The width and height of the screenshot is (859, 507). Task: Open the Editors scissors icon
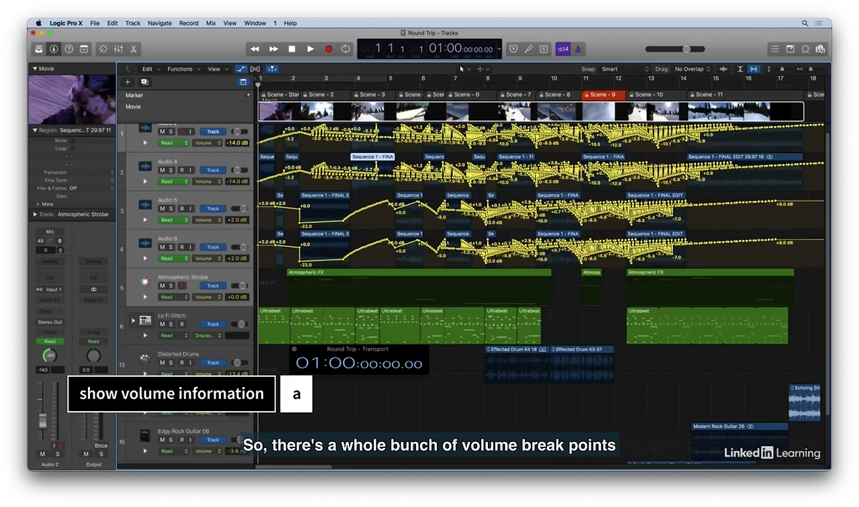pyautogui.click(x=134, y=49)
